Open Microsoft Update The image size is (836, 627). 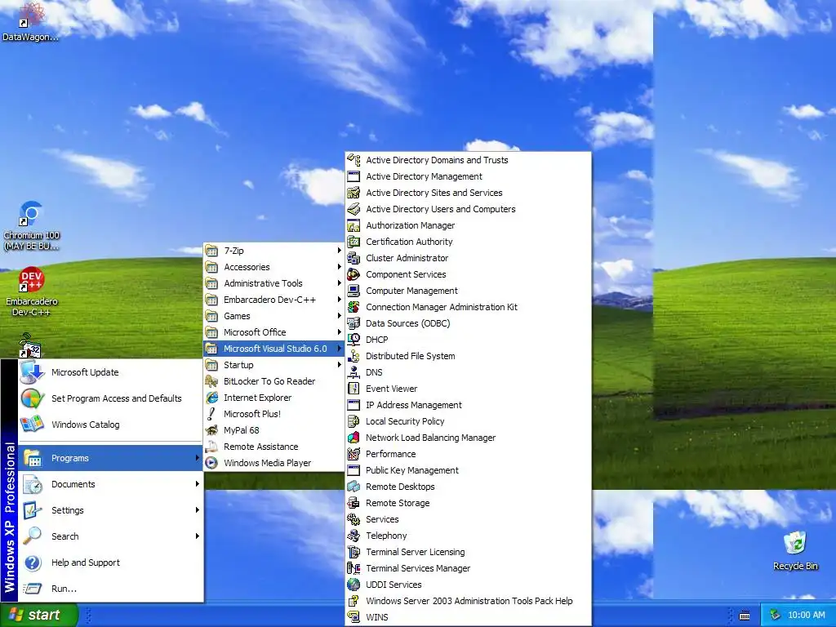[110, 372]
